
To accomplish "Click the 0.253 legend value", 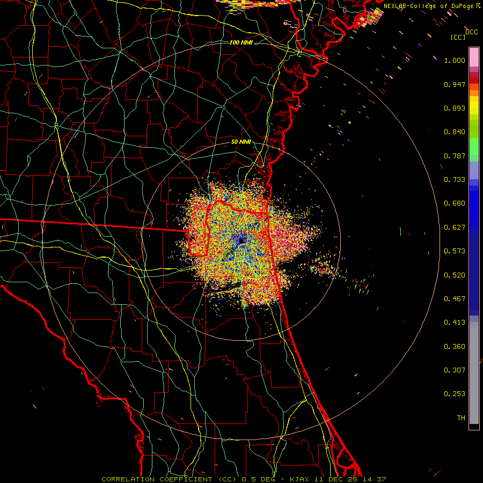I will [455, 394].
